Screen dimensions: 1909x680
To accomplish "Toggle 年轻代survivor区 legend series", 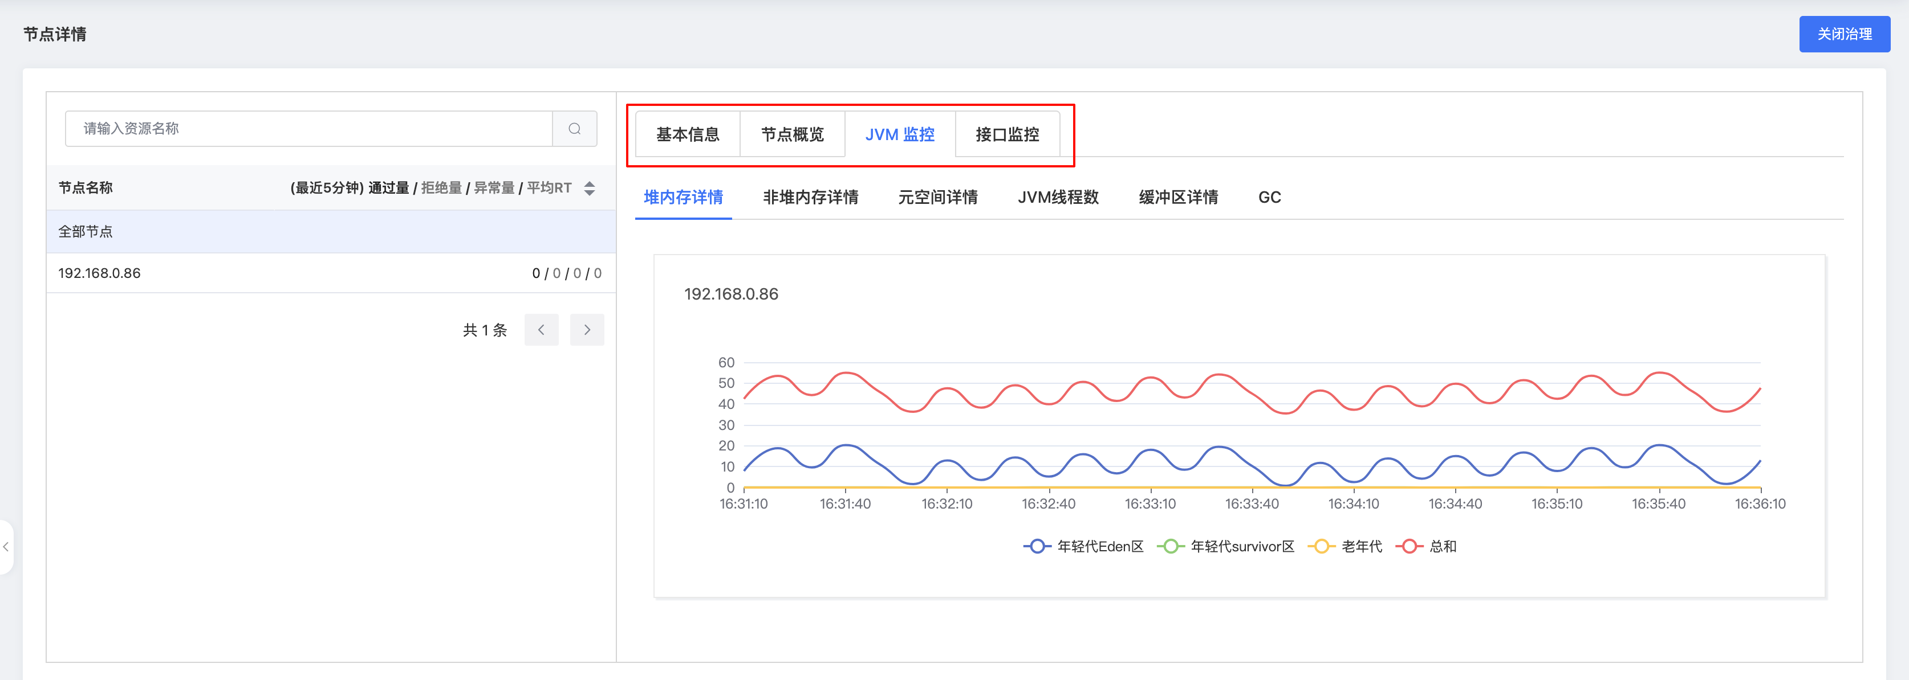I will pyautogui.click(x=1226, y=546).
